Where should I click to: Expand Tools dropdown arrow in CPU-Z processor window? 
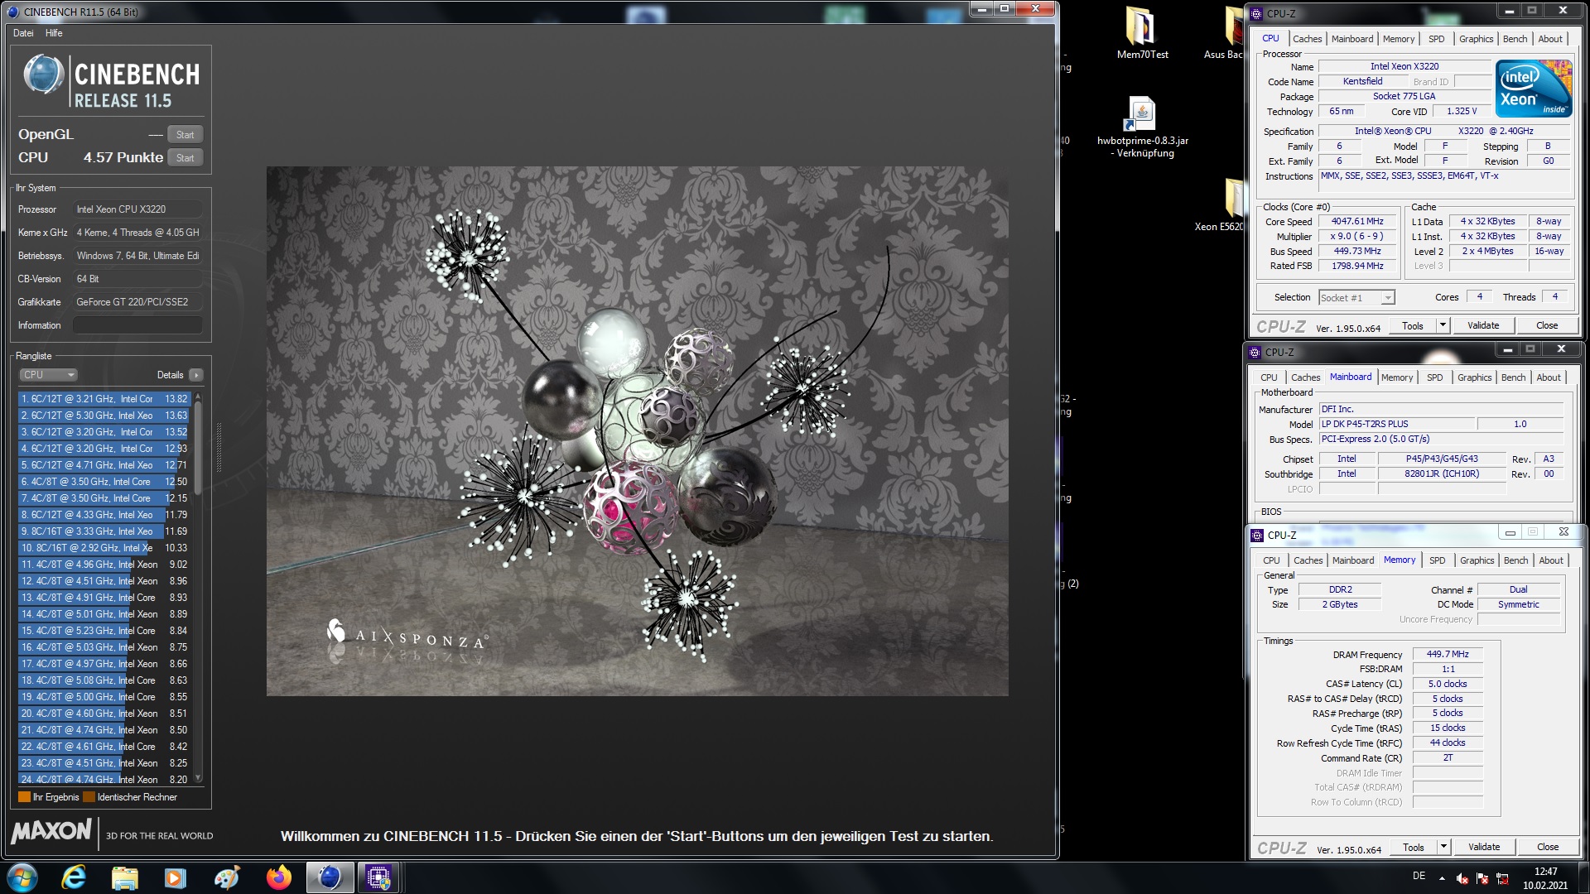click(1443, 326)
